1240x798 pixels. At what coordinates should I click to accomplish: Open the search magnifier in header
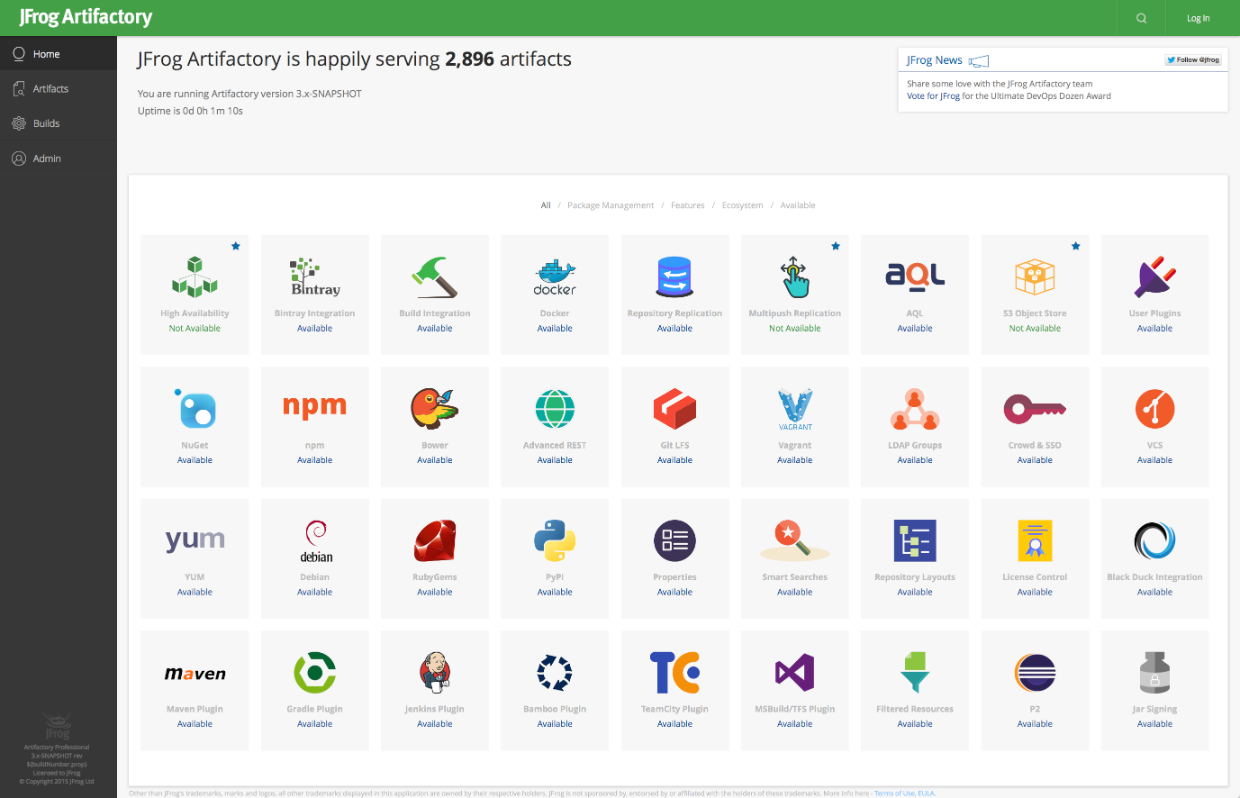(x=1141, y=18)
